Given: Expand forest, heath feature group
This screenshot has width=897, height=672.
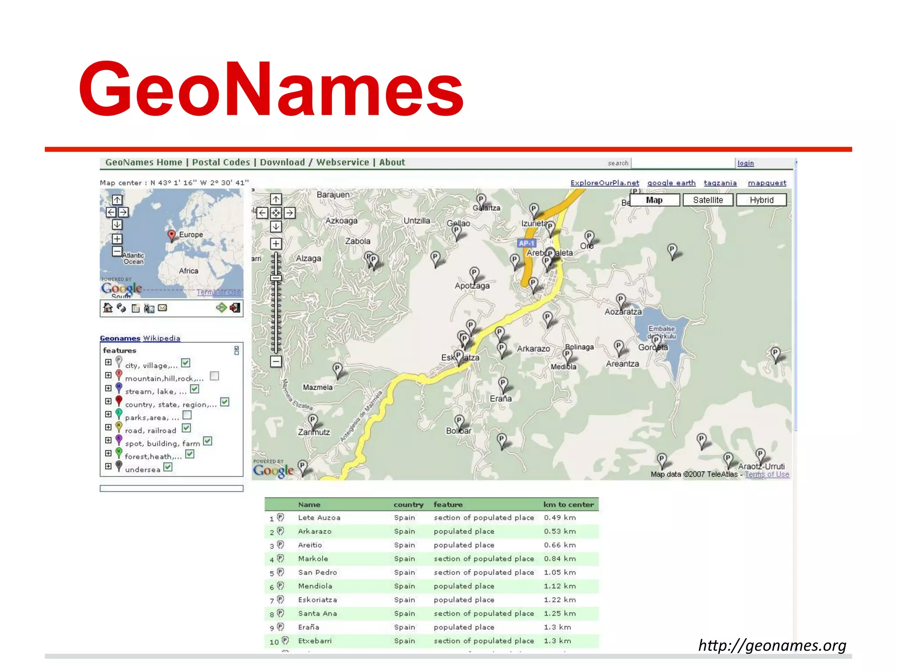Looking at the screenshot, I should click(x=108, y=453).
